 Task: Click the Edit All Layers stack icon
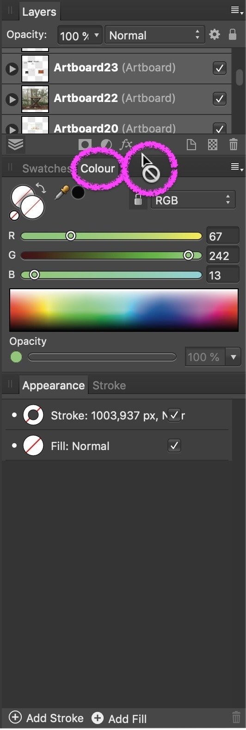(x=15, y=145)
